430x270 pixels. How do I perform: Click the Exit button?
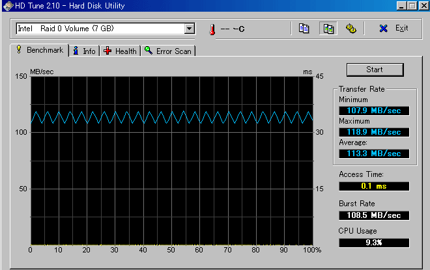pos(394,29)
